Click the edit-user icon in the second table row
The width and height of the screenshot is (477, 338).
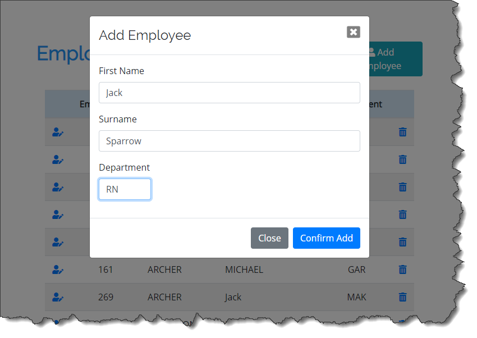58,159
